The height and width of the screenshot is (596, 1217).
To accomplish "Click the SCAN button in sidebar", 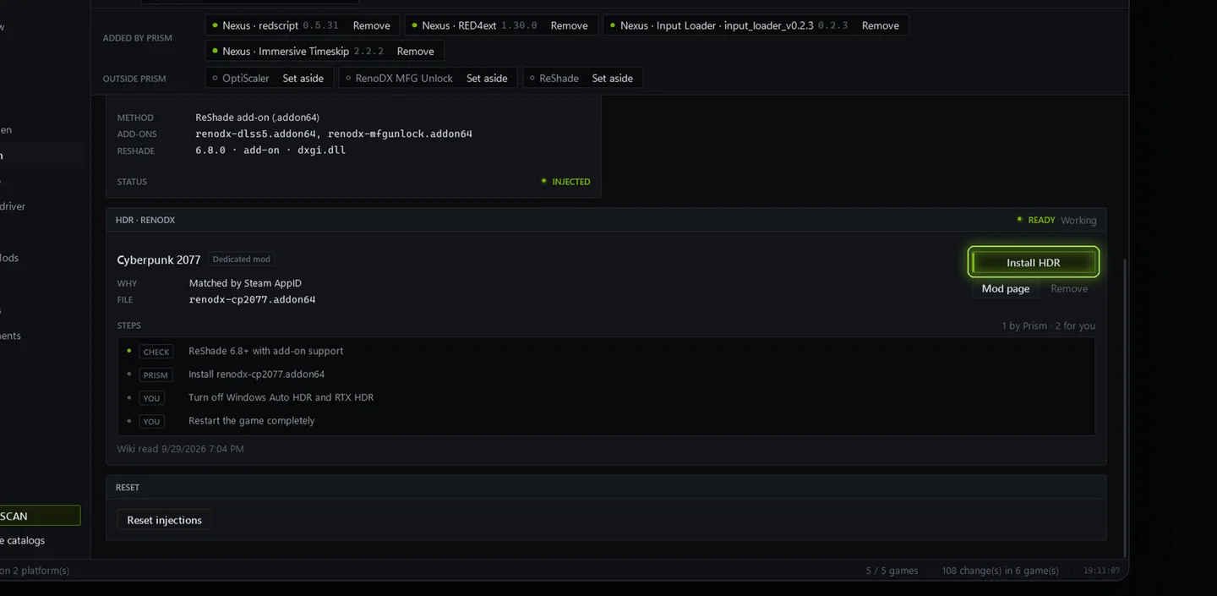I will [40, 516].
